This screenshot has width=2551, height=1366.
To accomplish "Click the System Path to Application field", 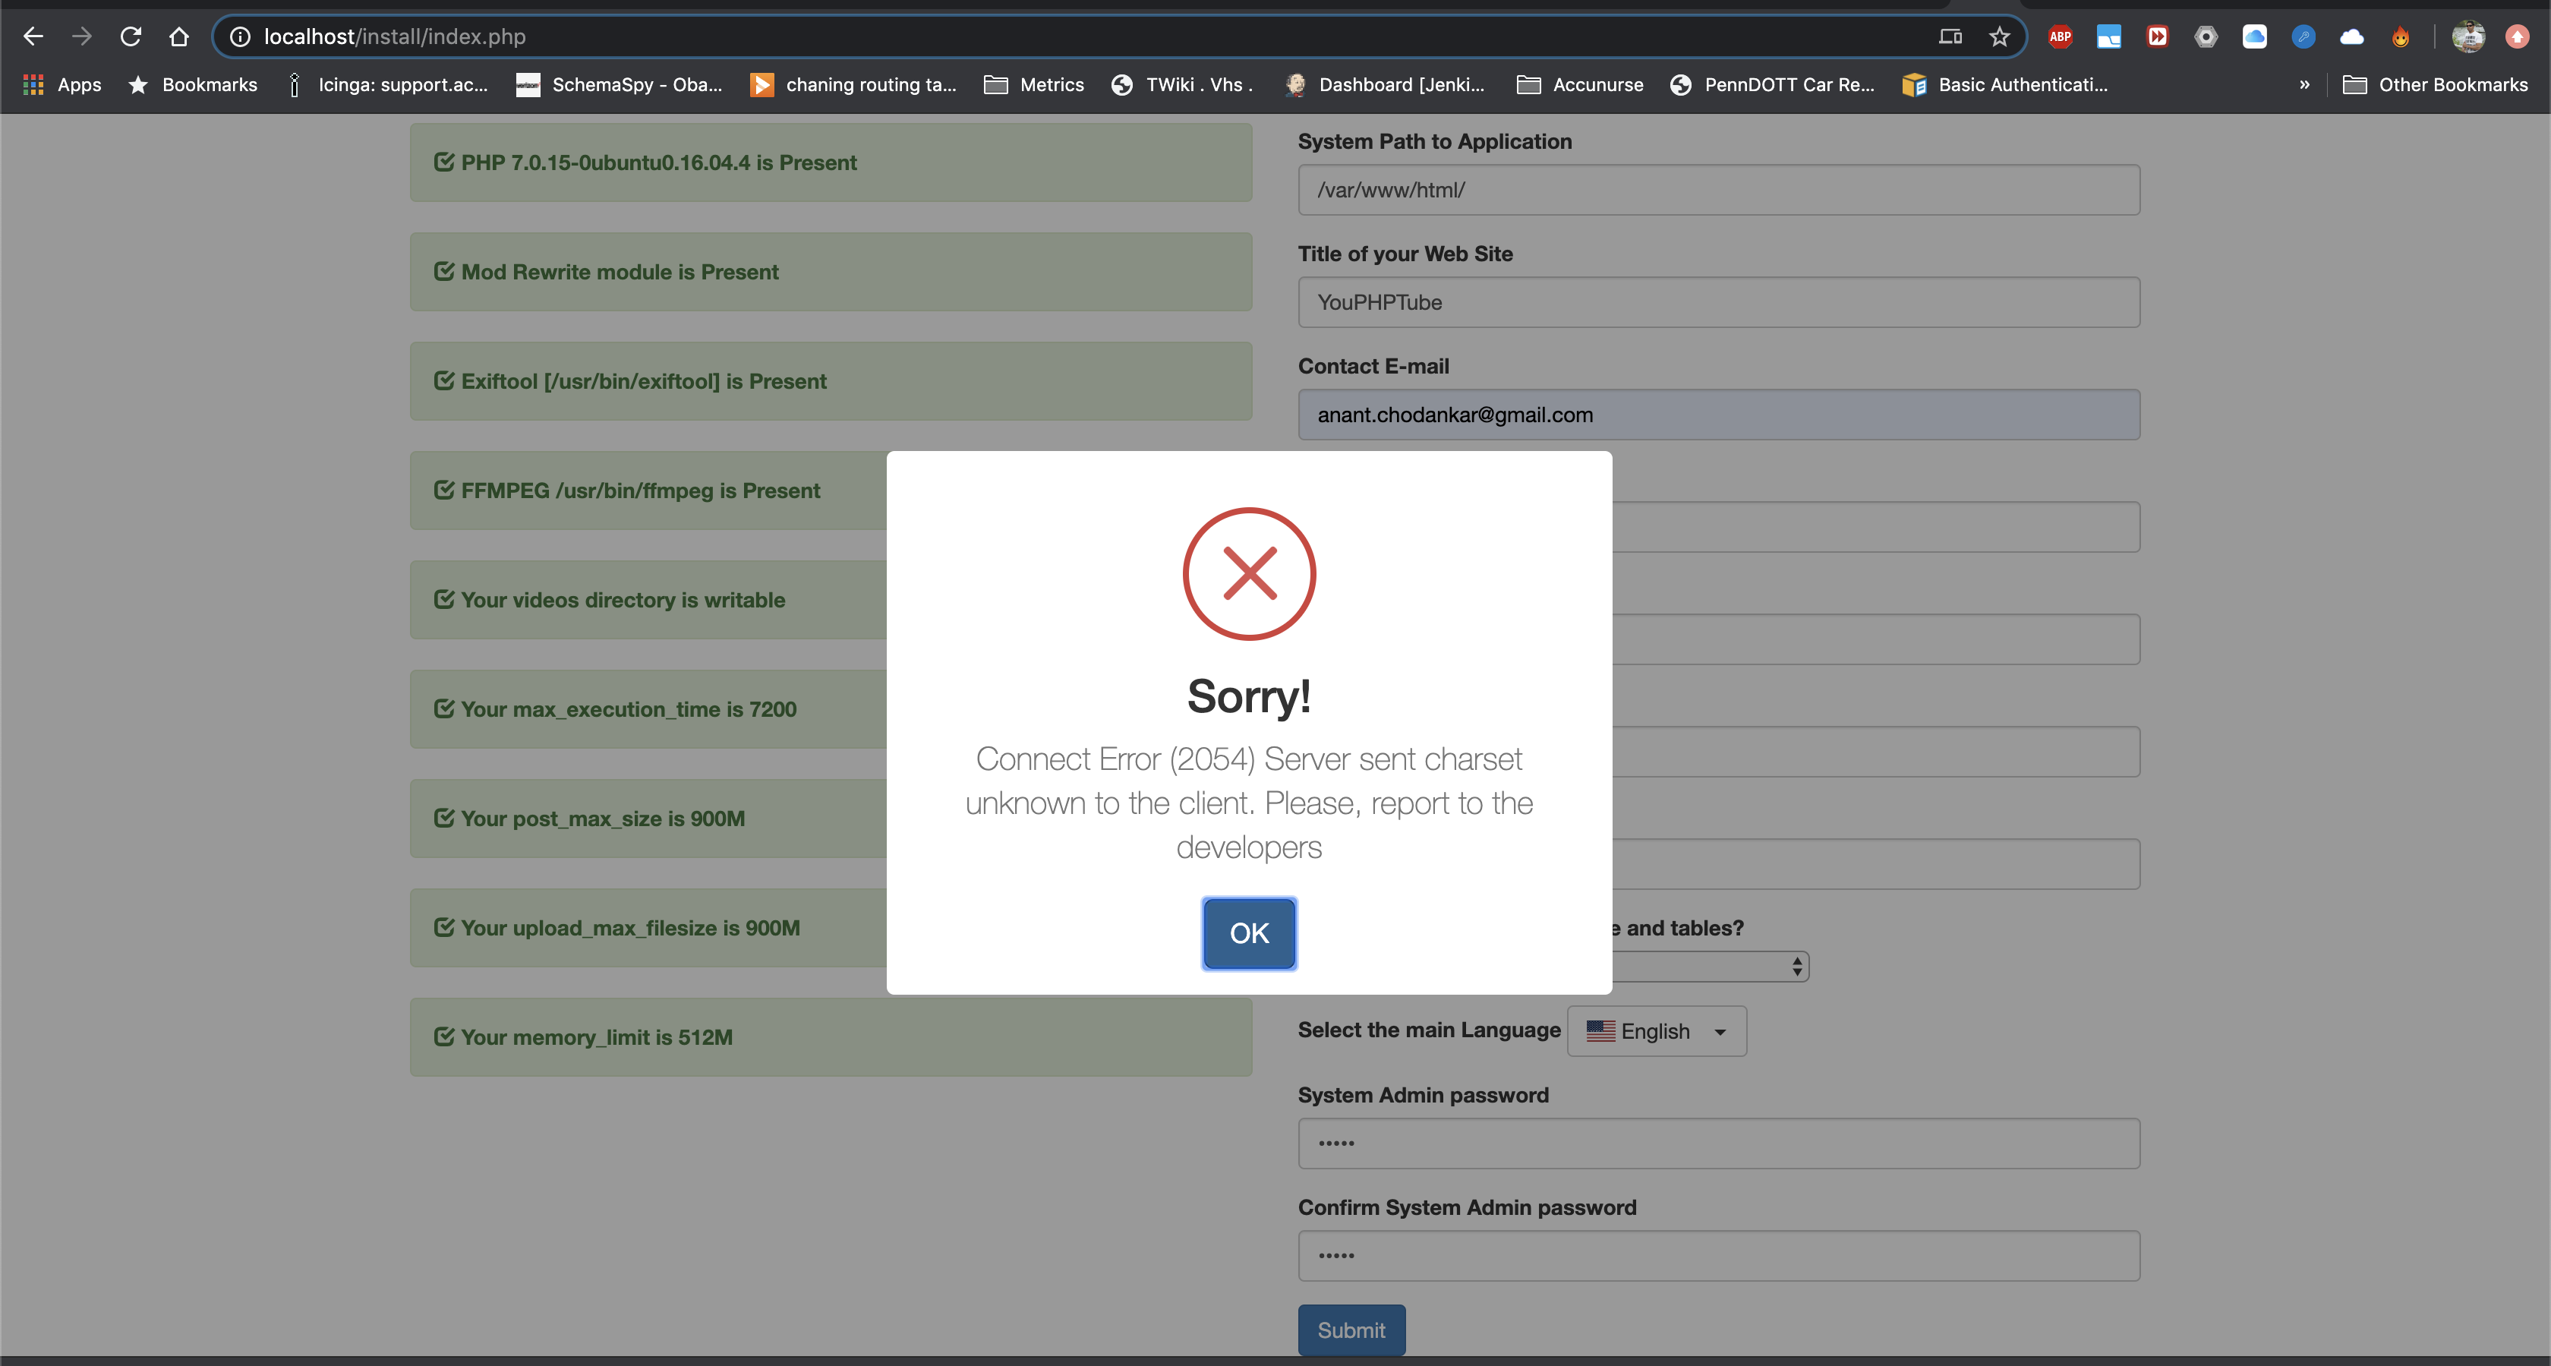I will (1718, 190).
